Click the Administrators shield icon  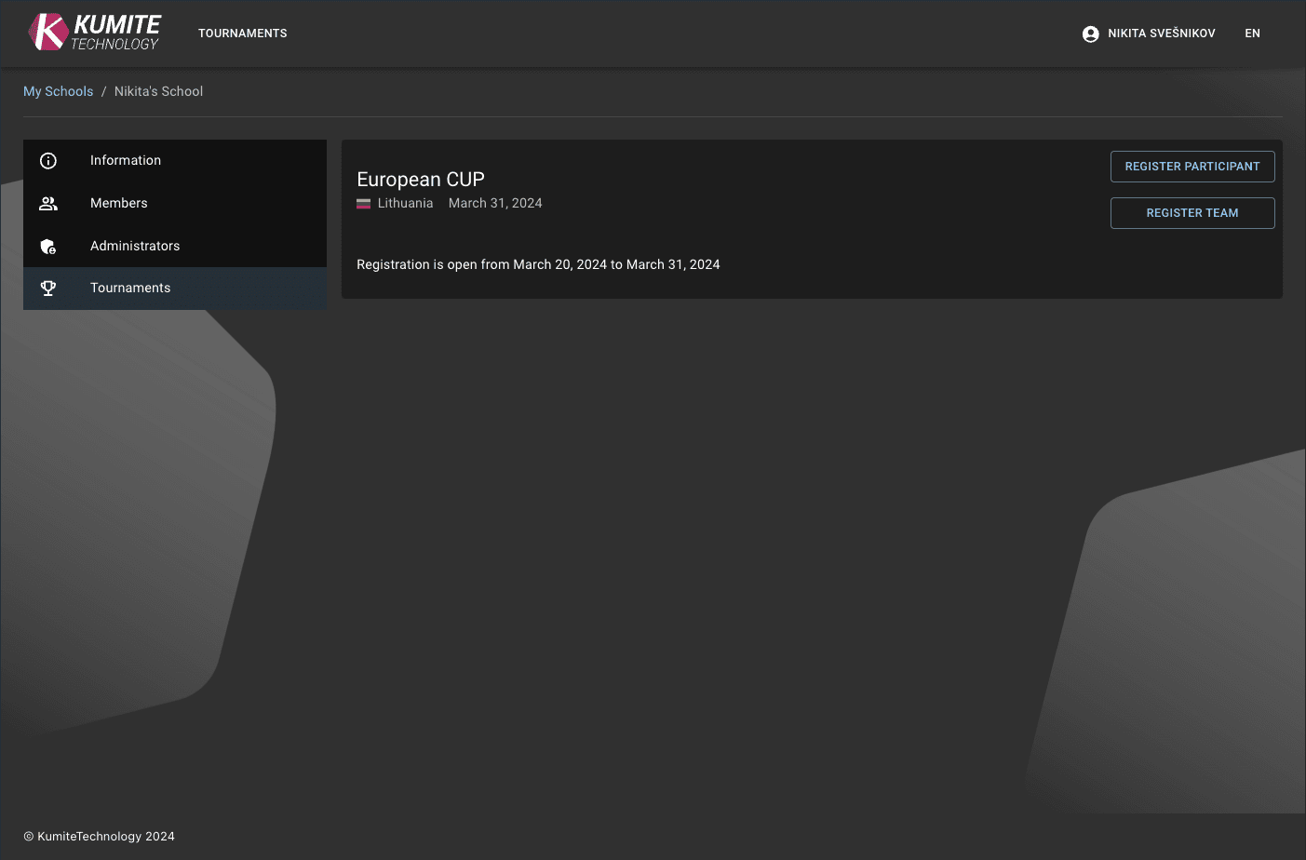tap(48, 247)
